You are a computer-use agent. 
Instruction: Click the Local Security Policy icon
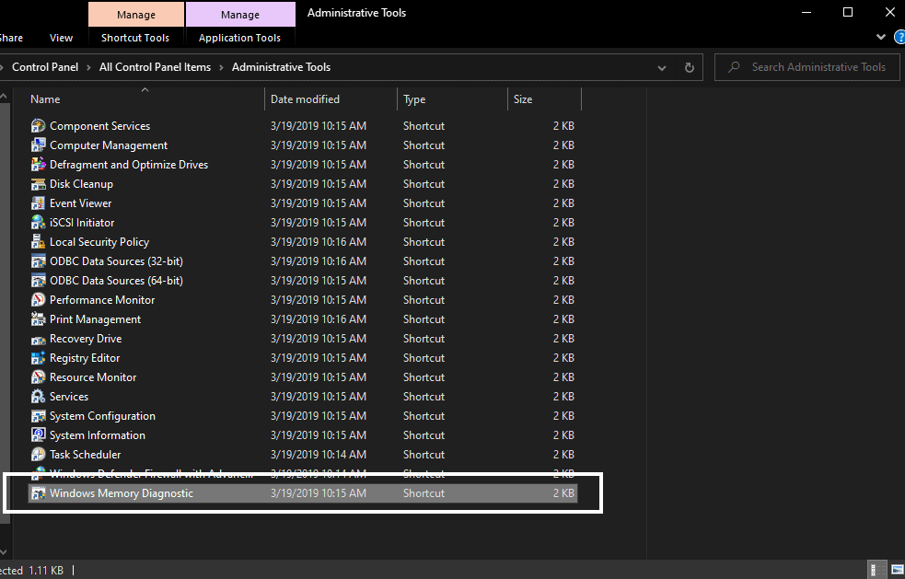(38, 242)
